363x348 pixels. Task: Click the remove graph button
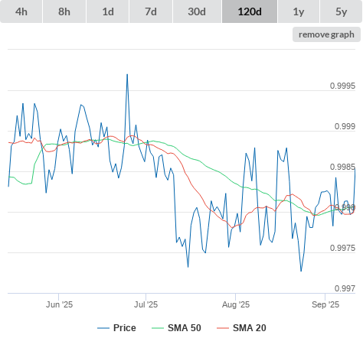326,34
